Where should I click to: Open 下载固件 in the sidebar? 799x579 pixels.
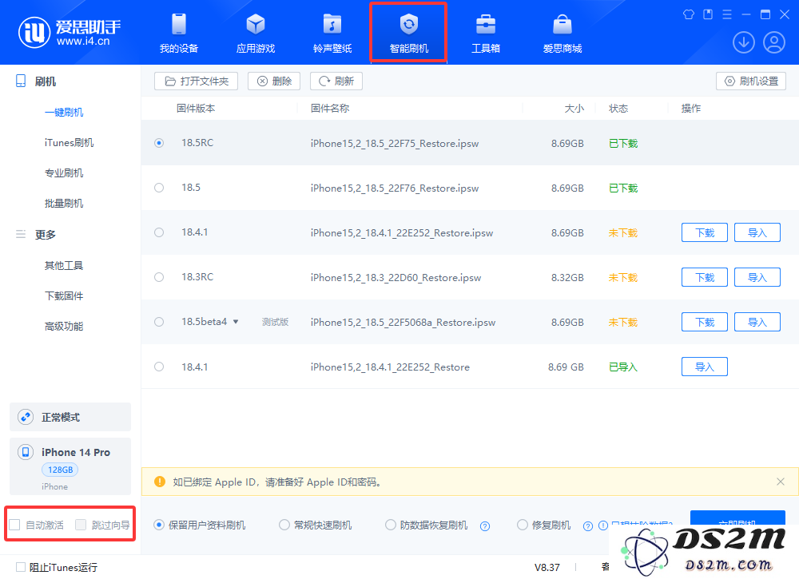pos(64,295)
